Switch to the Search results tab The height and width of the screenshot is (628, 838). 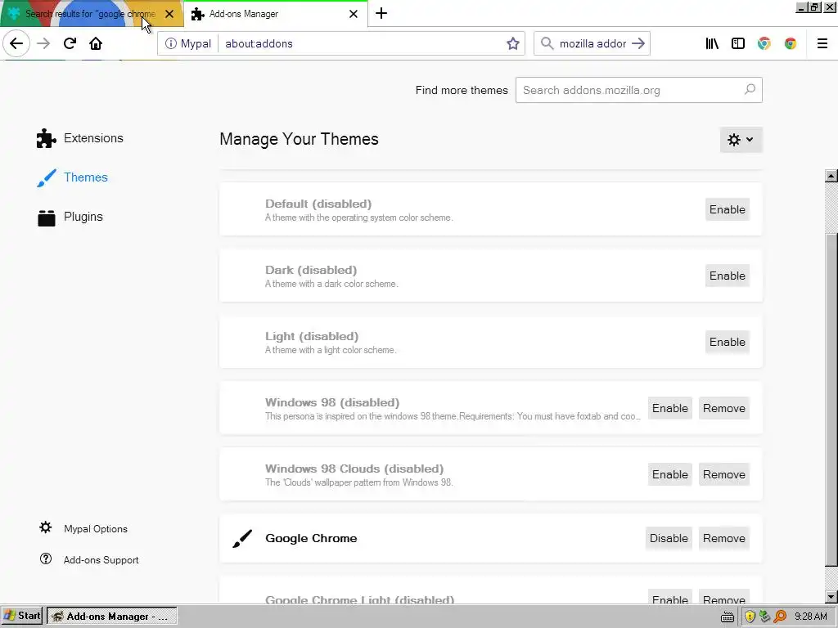click(91, 13)
